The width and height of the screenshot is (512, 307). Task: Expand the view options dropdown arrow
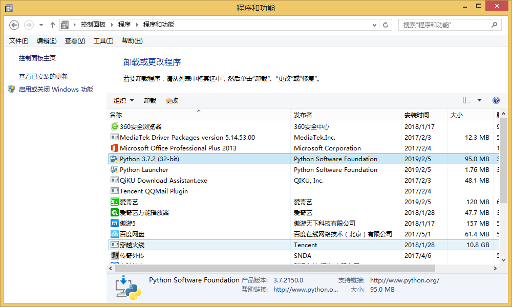[479, 100]
